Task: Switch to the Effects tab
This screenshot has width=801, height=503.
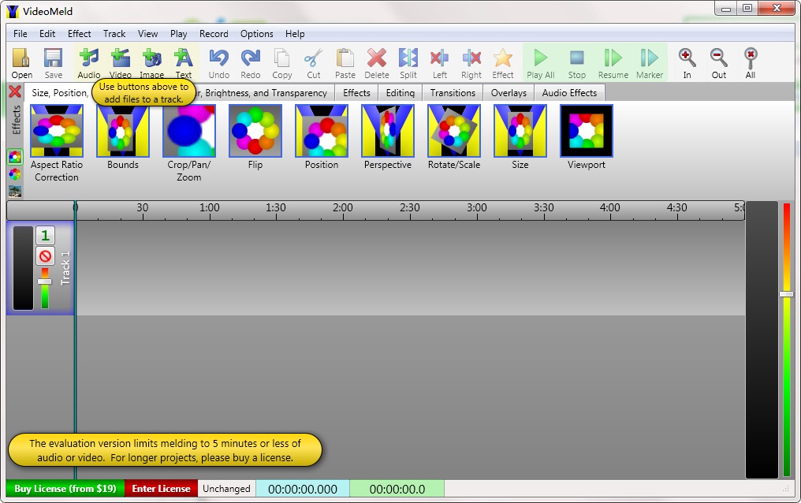Action: (x=356, y=93)
